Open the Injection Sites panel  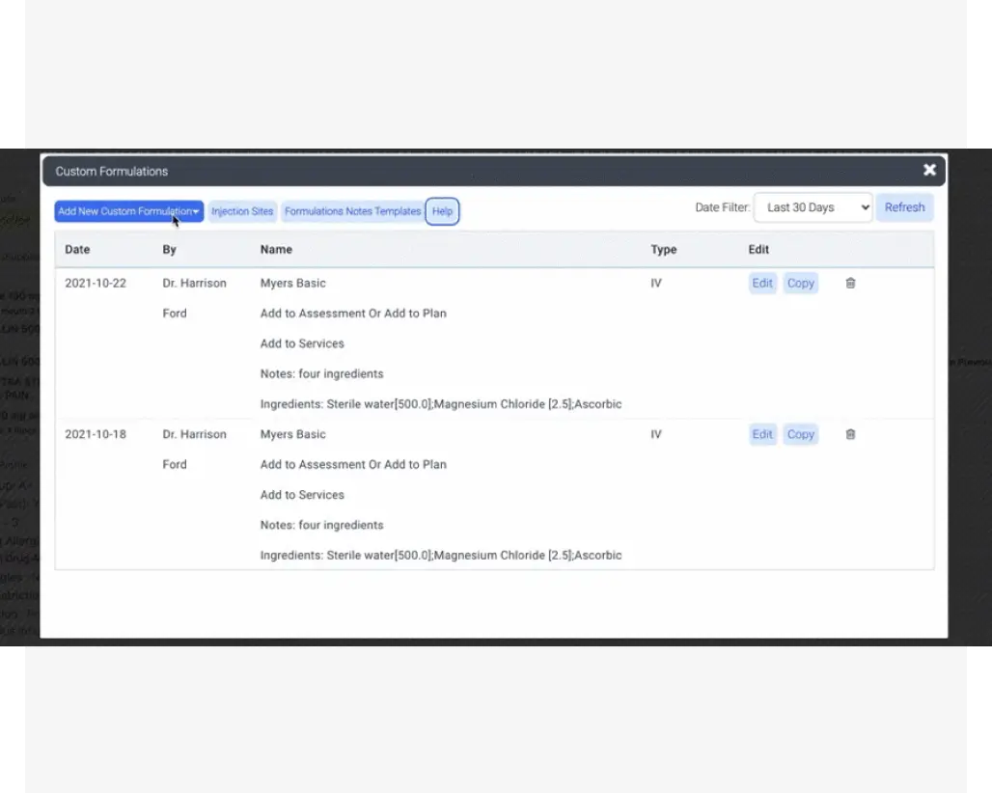point(242,210)
